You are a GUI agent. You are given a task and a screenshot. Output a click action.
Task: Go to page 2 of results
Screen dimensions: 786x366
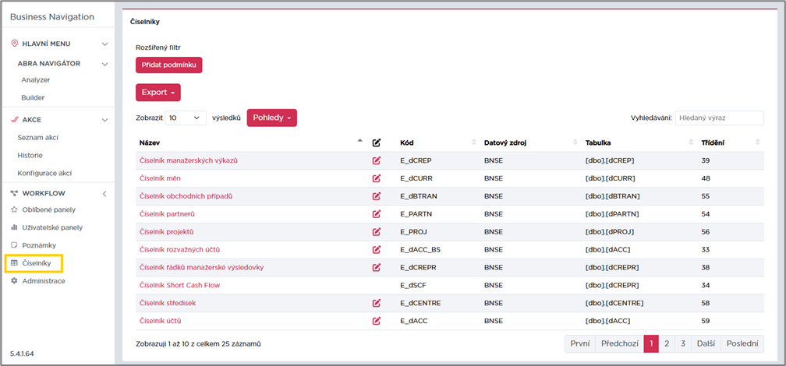(667, 344)
